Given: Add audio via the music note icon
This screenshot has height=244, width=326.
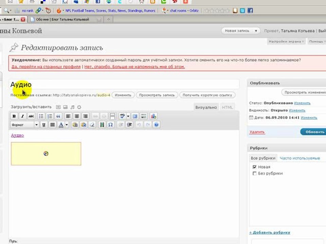Looking at the screenshot, I should point(72,107).
